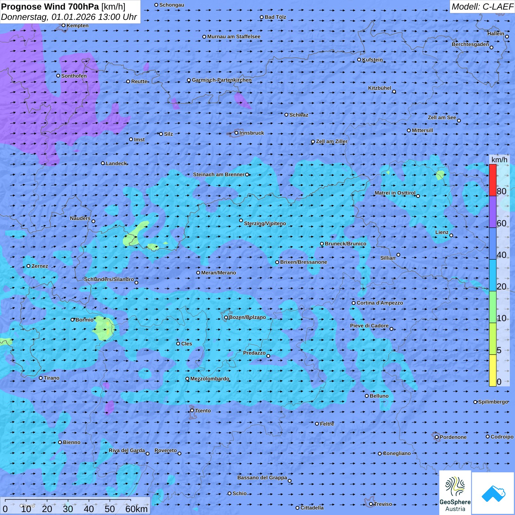
Task: Click the Nauders label
Action: (80, 218)
